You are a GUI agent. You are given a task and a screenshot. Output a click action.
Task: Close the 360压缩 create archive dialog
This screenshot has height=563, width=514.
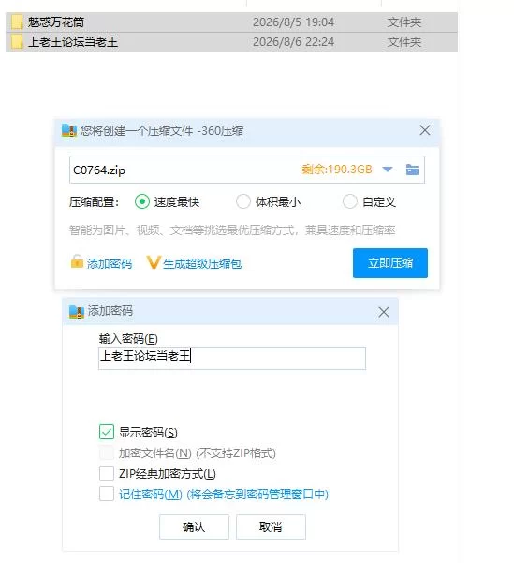425,130
